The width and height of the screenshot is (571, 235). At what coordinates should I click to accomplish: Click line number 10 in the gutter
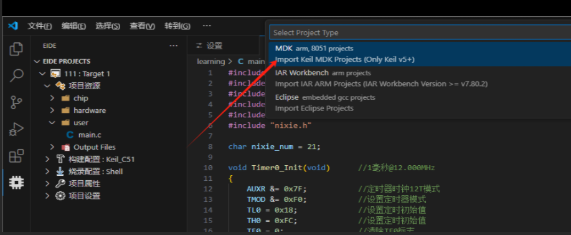pos(208,168)
